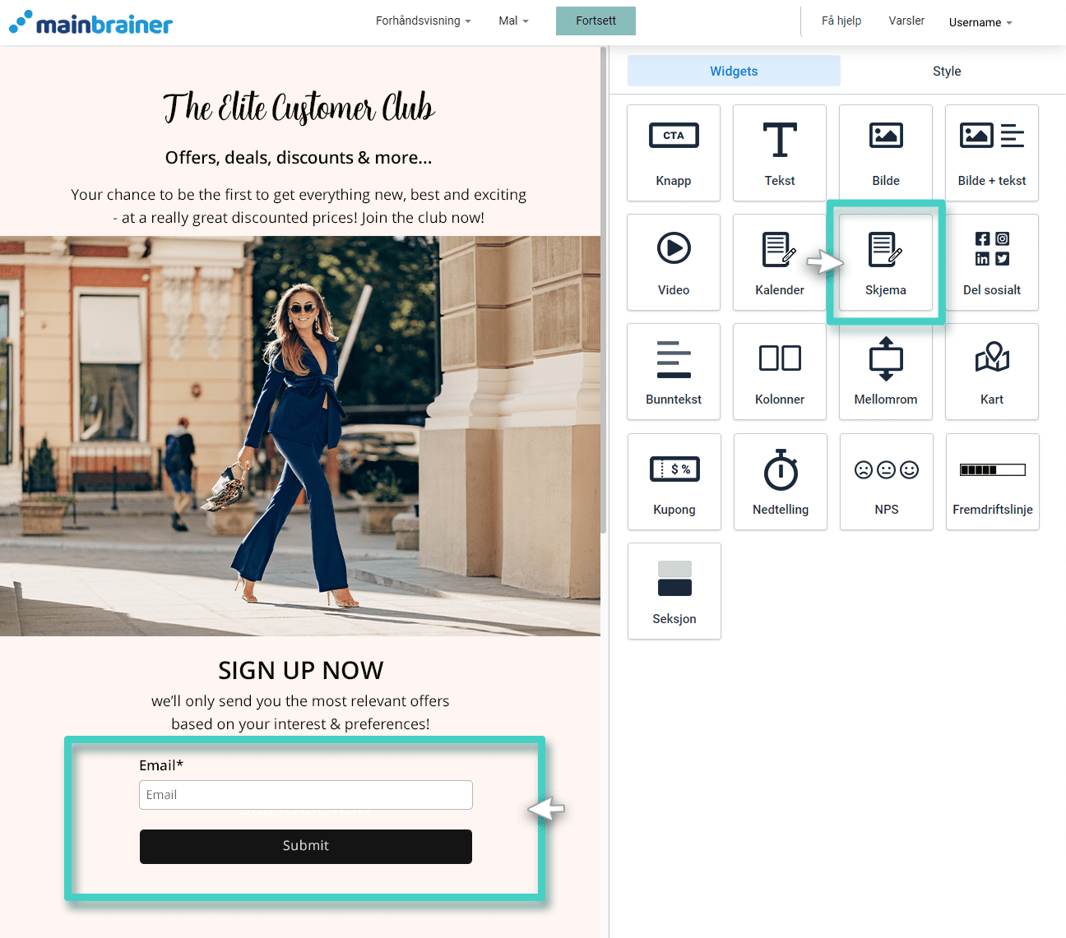Open the Forhåndsvisning dropdown menu
Screen dimensions: 1066x938
pos(423,21)
